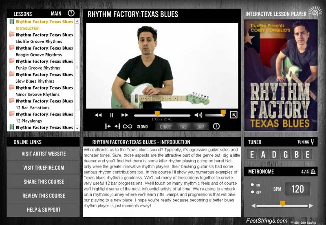Click the BPM tempo slider handle
The width and height of the screenshot is (326, 225).
click(x=282, y=203)
